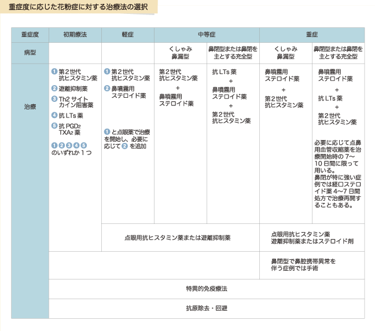Image resolution: width=375 pixels, height=331 pixels.
Task: Select the 病型 row label
Action: click(30, 52)
